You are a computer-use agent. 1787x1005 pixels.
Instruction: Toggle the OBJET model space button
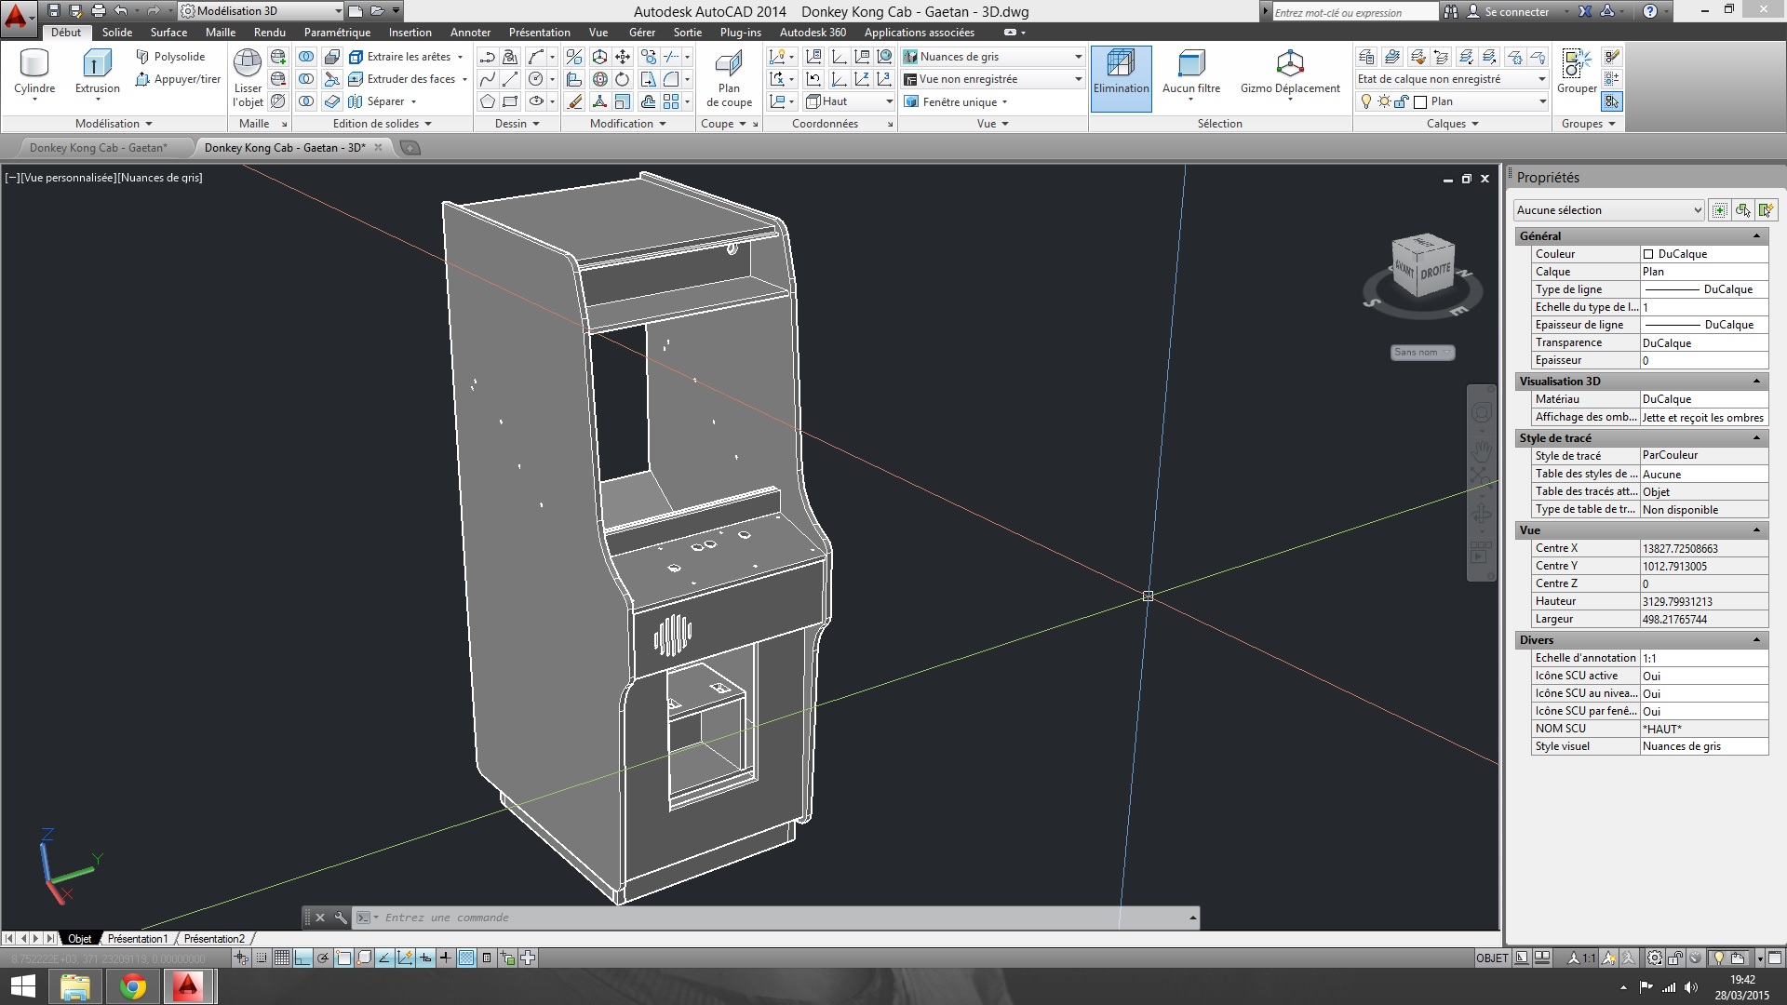pyautogui.click(x=1492, y=958)
